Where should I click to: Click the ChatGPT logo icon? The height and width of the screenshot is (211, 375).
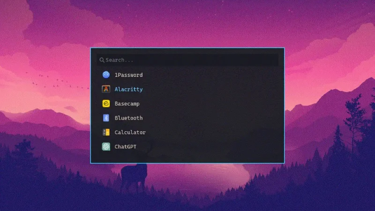click(x=106, y=146)
